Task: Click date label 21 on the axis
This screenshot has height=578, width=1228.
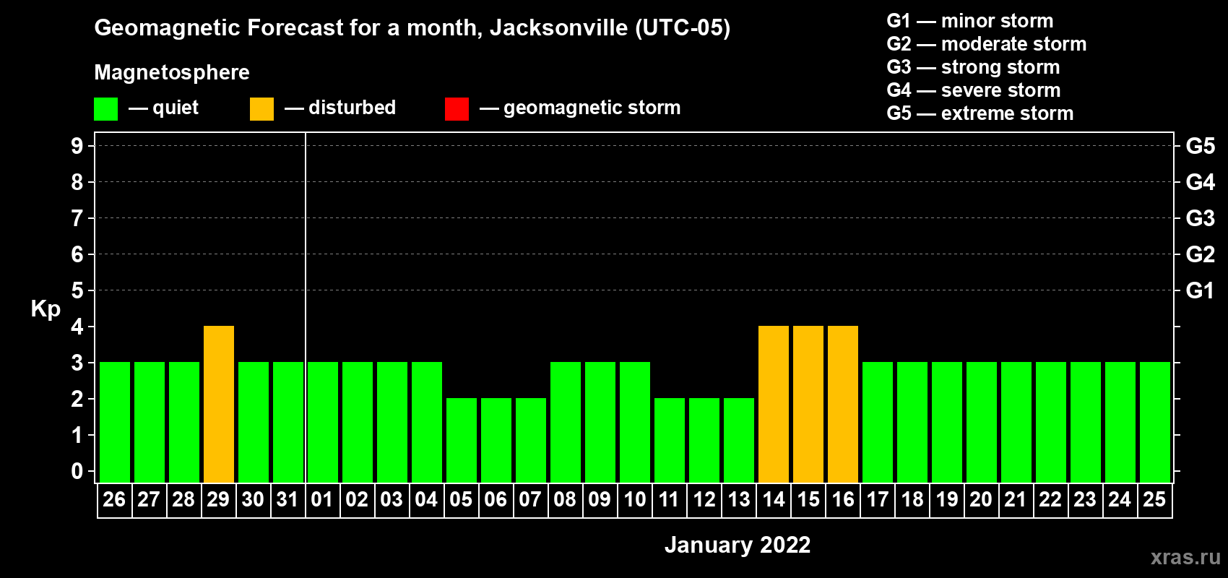Action: click(1016, 499)
